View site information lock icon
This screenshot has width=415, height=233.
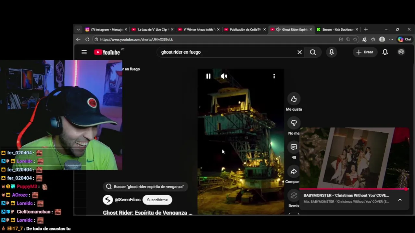[x=96, y=39]
